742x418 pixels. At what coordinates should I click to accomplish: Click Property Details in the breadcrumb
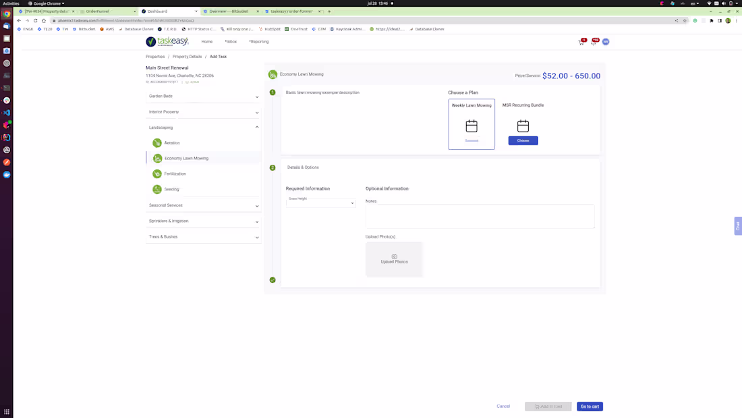click(187, 57)
